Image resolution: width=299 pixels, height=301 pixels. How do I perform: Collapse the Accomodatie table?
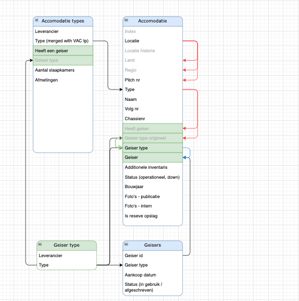pyautogui.click(x=126, y=20)
